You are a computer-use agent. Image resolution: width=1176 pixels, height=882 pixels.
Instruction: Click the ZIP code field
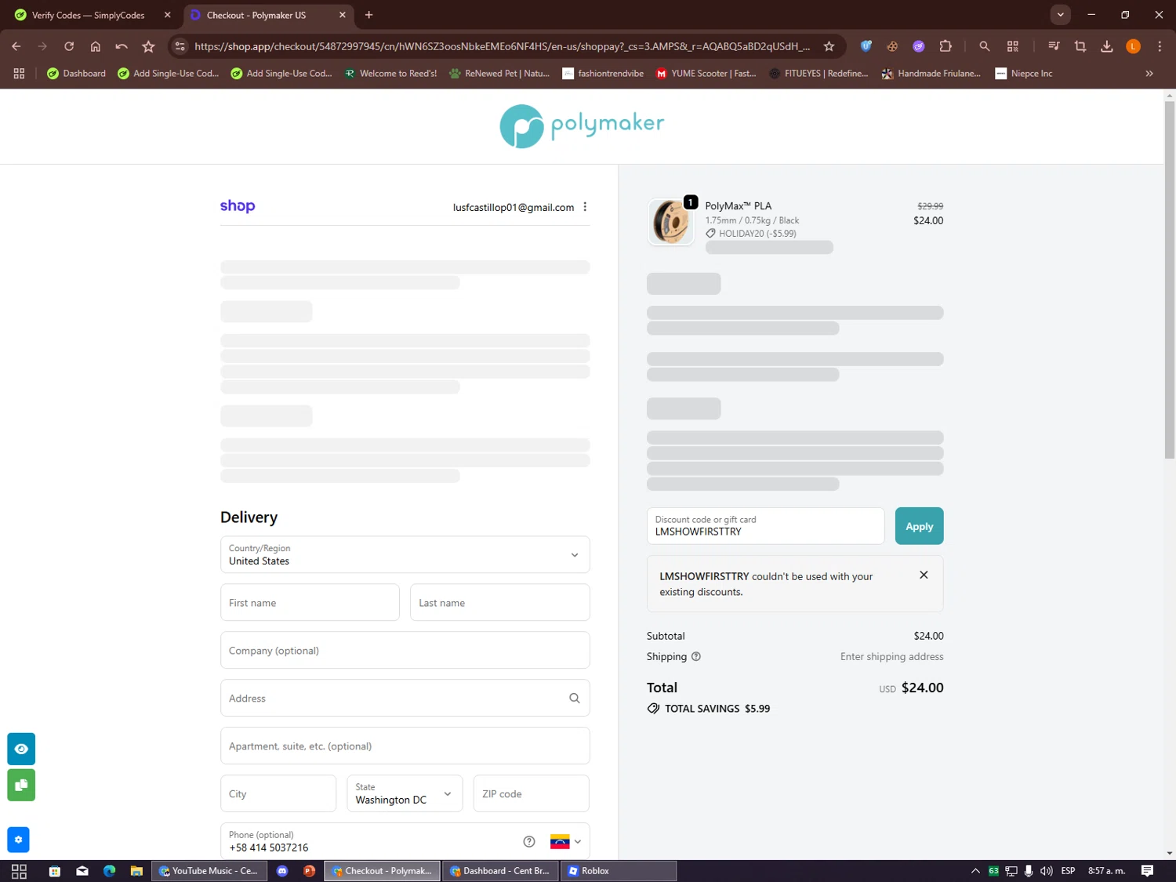point(531,793)
